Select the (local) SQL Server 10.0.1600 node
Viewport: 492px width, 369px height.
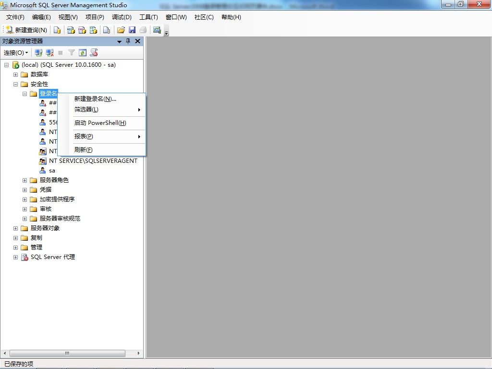[68, 65]
